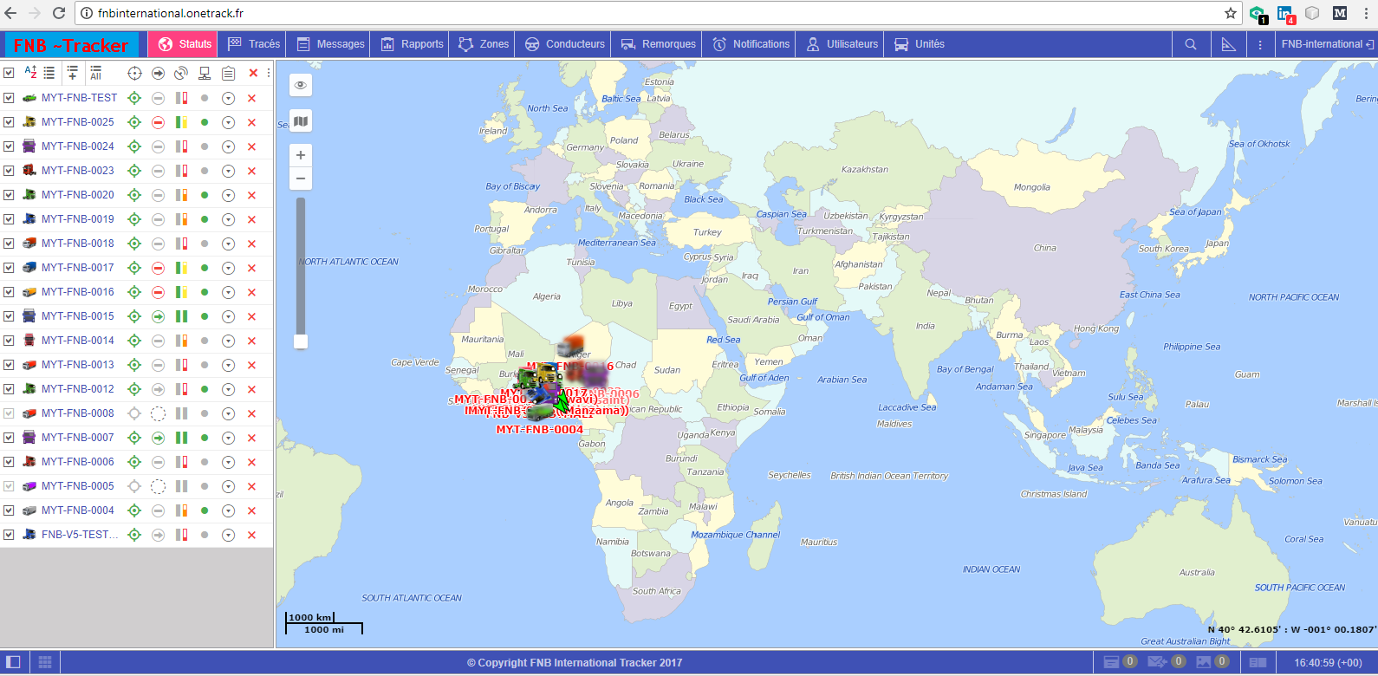This screenshot has height=676, width=1378.
Task: Toggle the select-all checkbox in list header
Action: click(9, 73)
